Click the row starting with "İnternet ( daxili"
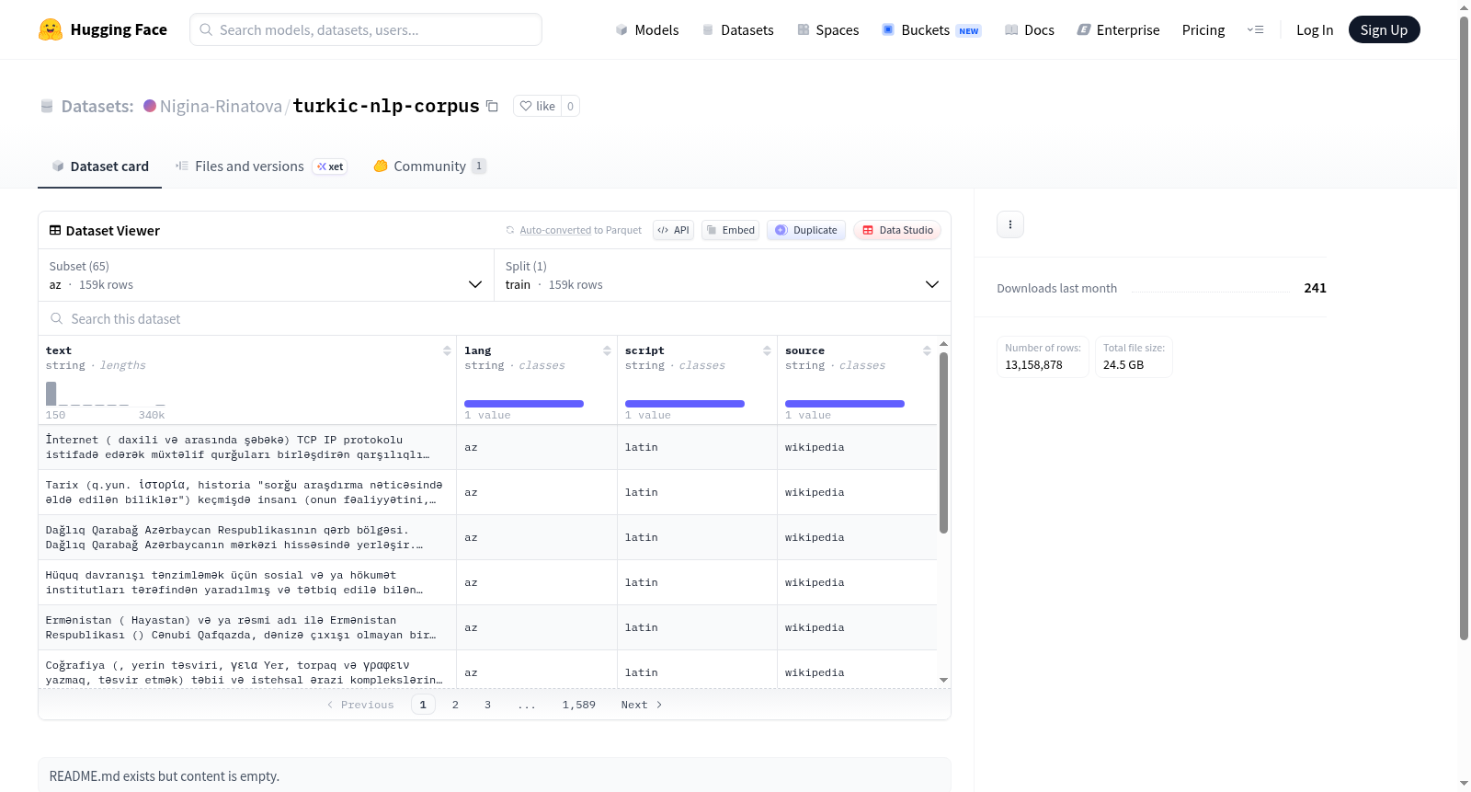The height and width of the screenshot is (792, 1471). (x=487, y=447)
